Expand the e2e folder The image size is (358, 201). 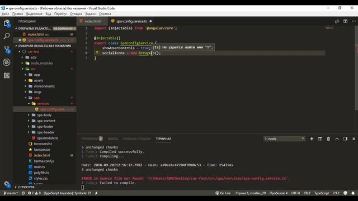pyautogui.click(x=34, y=58)
